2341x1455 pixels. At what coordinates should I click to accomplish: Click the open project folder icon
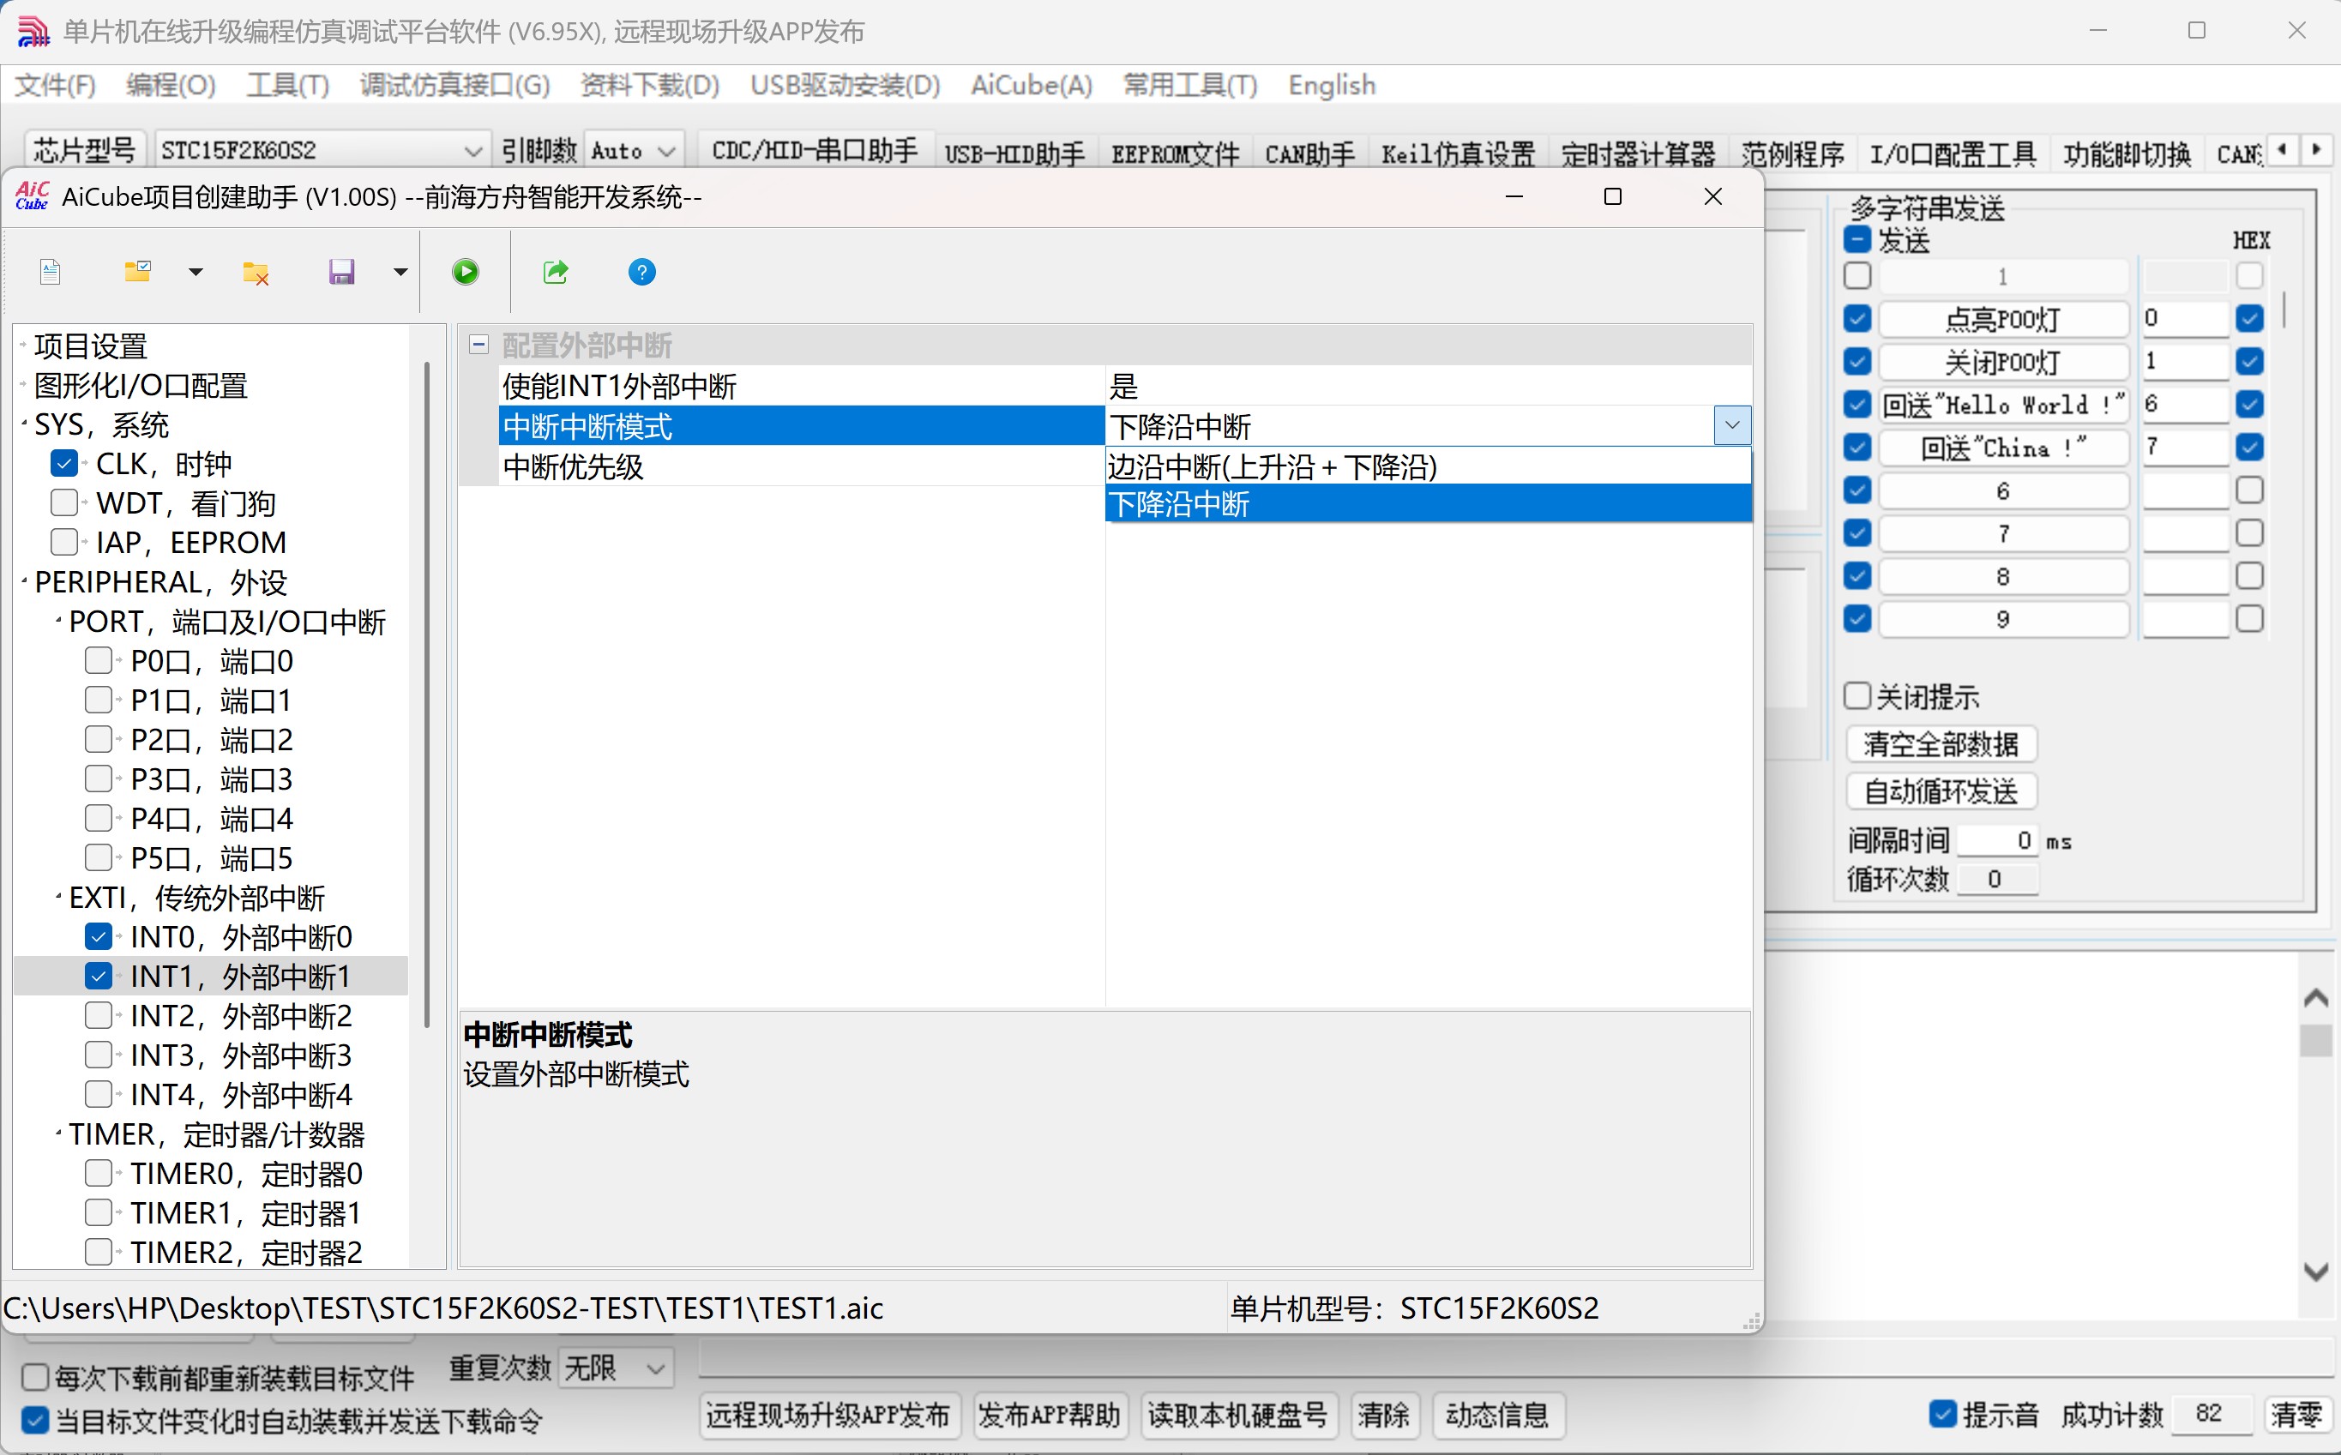coord(137,273)
